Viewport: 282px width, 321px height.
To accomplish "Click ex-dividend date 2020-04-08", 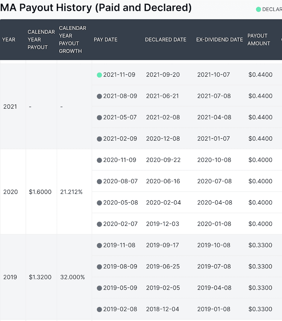I will 215,203.
